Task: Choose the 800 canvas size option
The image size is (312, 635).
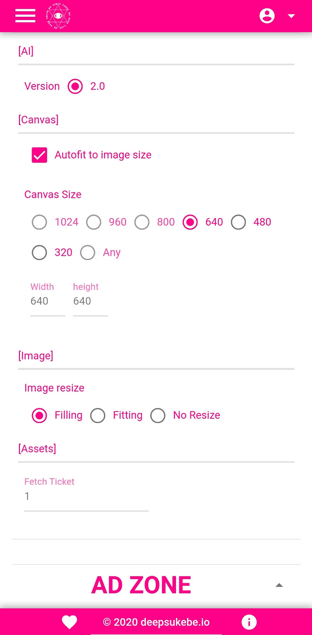Action: pyautogui.click(x=142, y=222)
